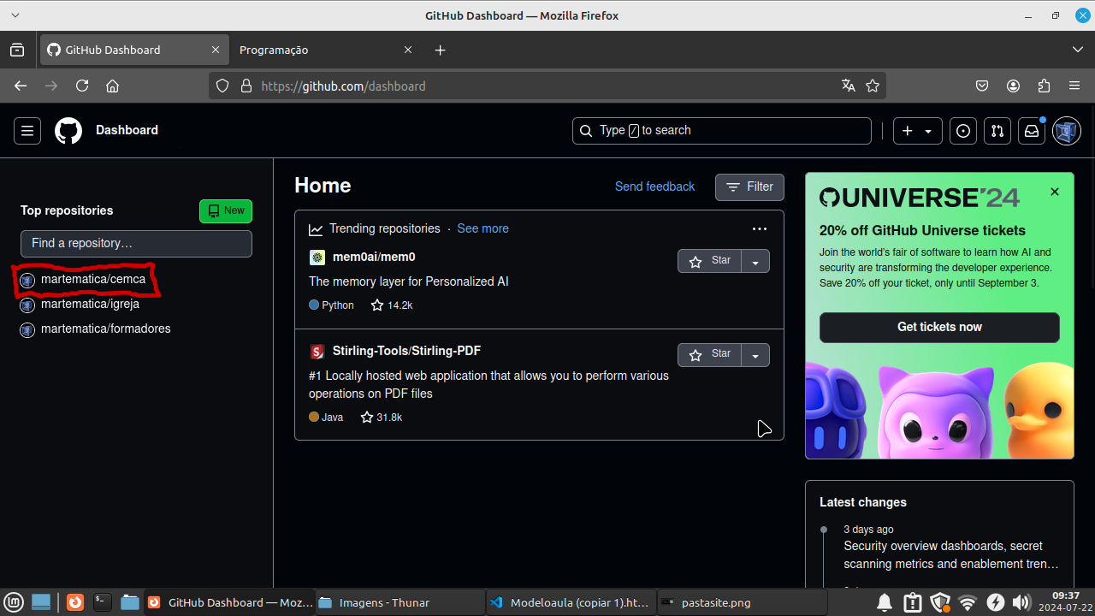Open Stirling-Tools/Stirling-PDF repository link

pyautogui.click(x=406, y=351)
